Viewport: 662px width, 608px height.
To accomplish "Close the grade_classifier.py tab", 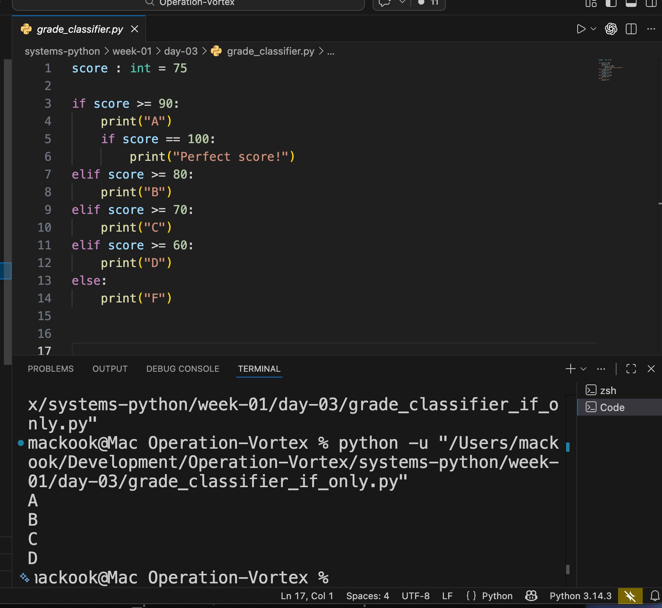I will [x=134, y=29].
